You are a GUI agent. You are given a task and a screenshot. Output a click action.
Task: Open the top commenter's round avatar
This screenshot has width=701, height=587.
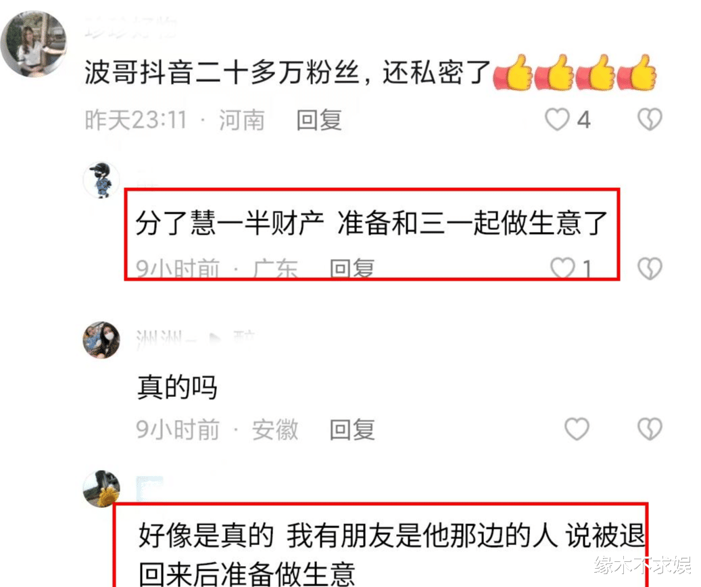click(34, 44)
